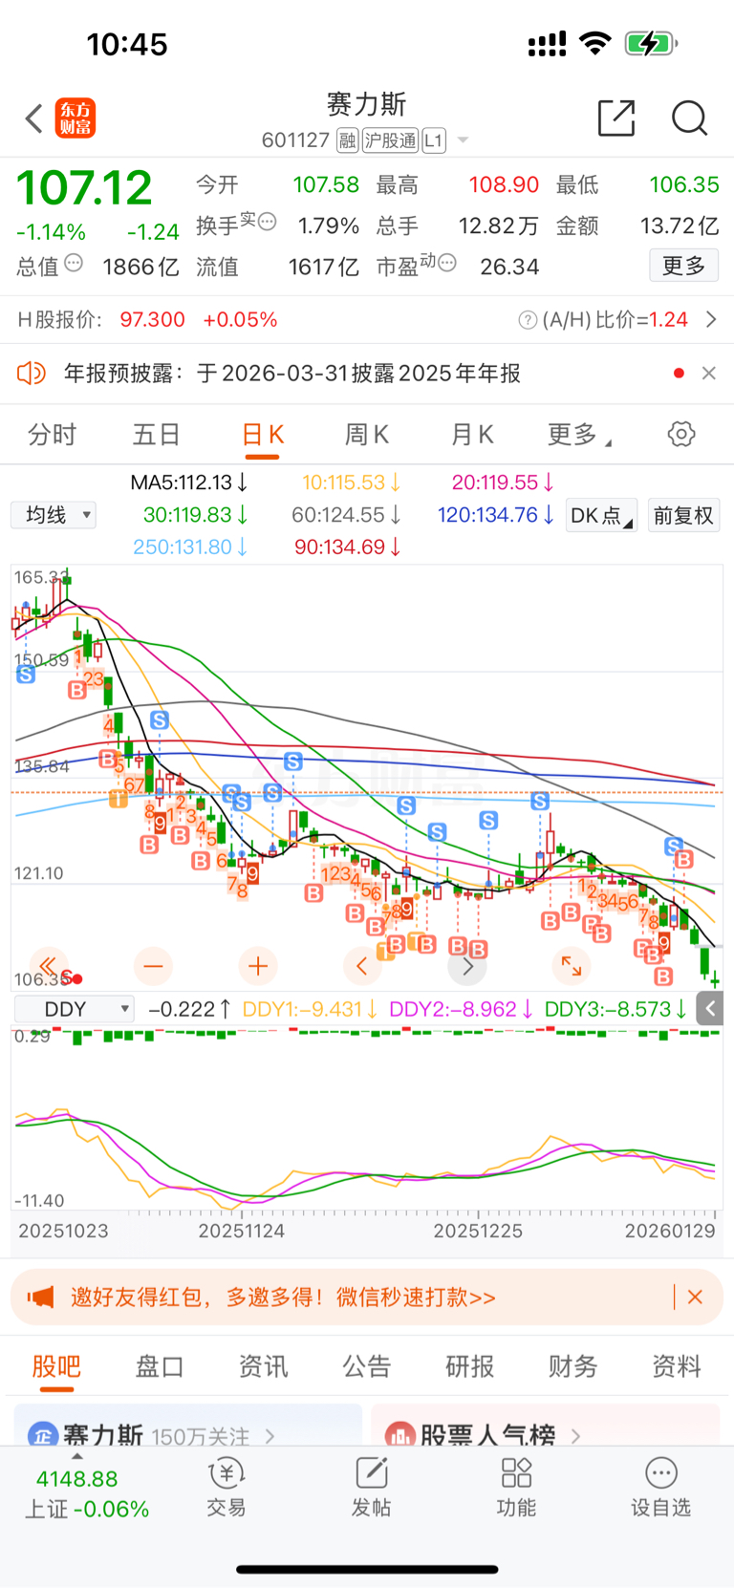Screen dimensions: 734x1588
Task: Tap the 沪股通 tag
Action: coord(390,140)
